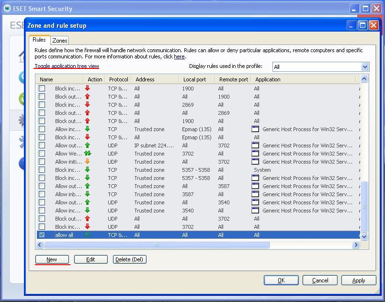Click application icon in Allow initi… row
Screen dimensions: 385x302
[255, 161]
